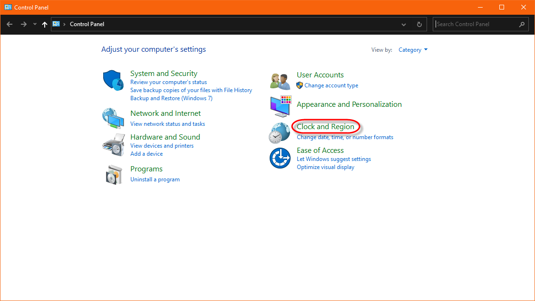Image resolution: width=535 pixels, height=301 pixels.
Task: Click the search magnifier icon
Action: pyautogui.click(x=522, y=24)
